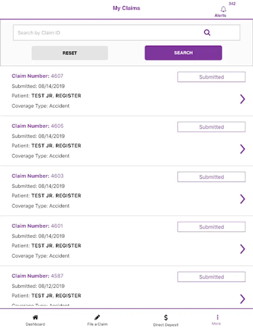Open claim 4601 with its chevron
The width and height of the screenshot is (253, 328).
coord(242,249)
